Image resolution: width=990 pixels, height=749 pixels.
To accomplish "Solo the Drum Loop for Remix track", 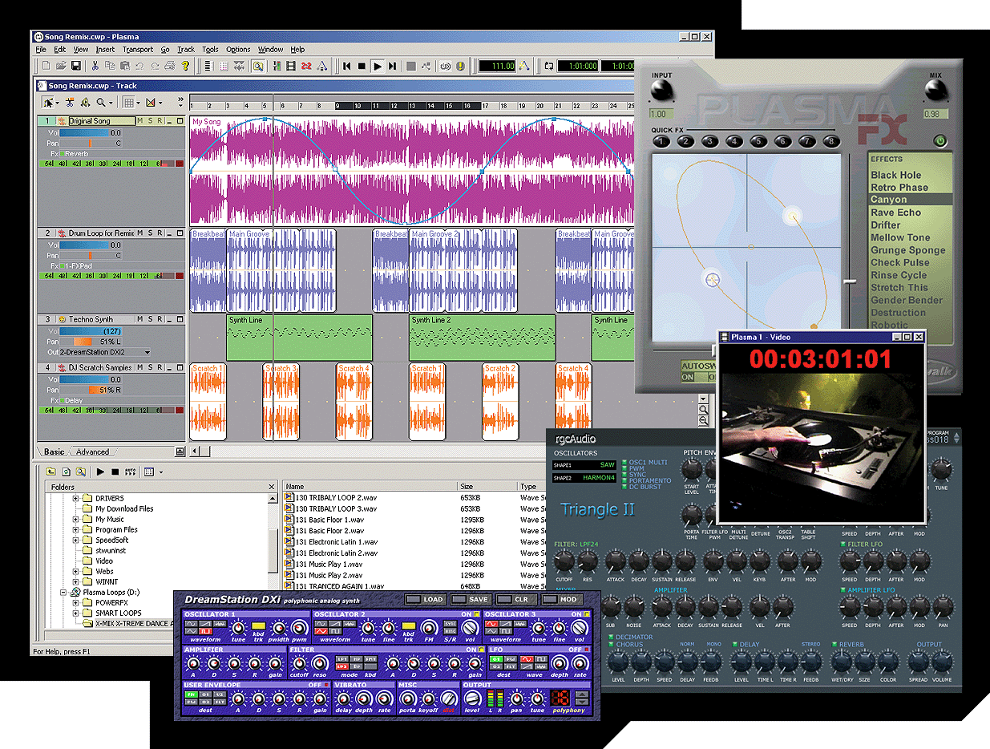I will tap(149, 233).
